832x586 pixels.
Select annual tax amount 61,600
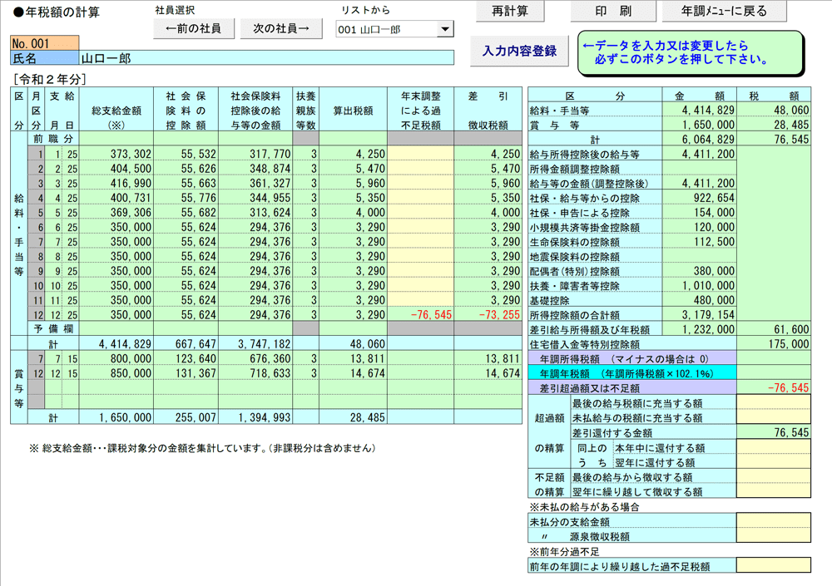tap(774, 329)
